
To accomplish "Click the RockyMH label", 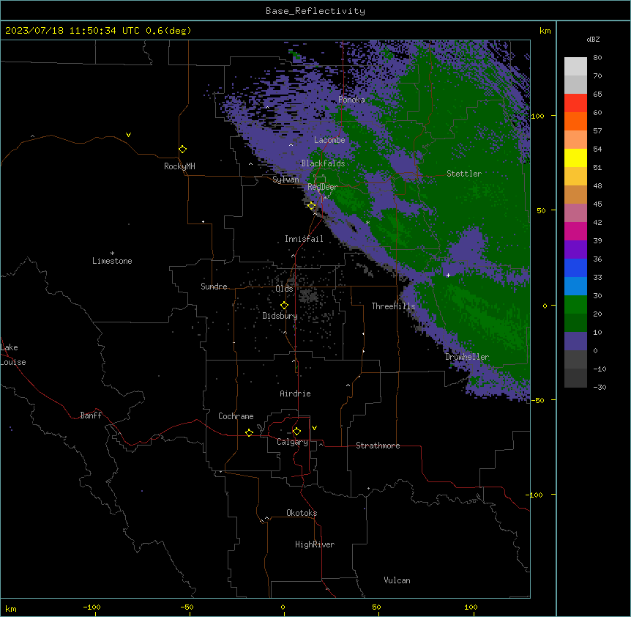I will 179,166.
